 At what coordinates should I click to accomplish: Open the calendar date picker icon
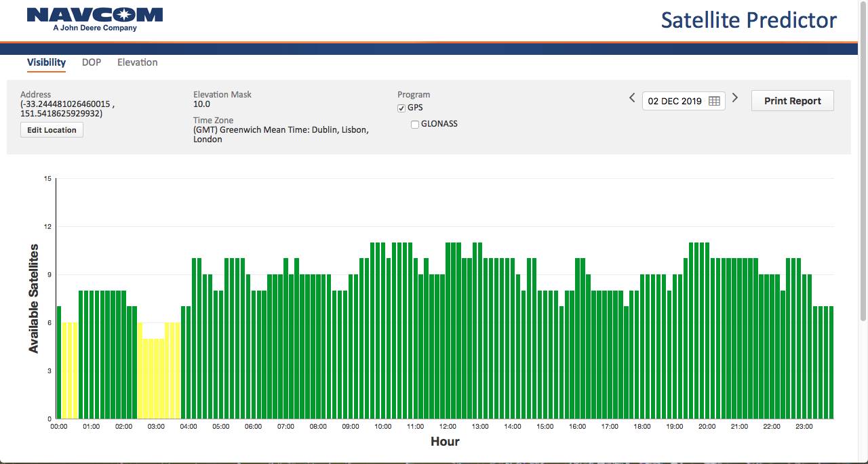coord(714,101)
